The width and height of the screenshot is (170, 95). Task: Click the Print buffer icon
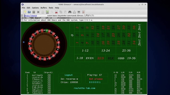(74, 12)
